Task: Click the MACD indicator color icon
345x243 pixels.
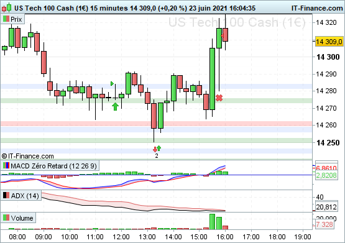Action: coord(6,165)
